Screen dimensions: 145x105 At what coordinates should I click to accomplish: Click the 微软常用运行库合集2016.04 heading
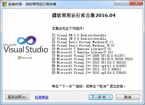coord(84,15)
